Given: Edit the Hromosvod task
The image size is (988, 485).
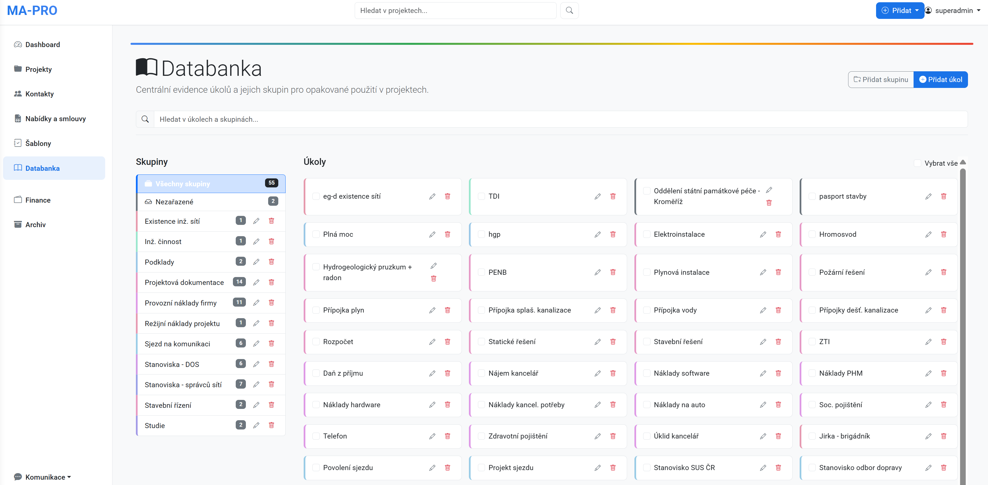Looking at the screenshot, I should pyautogui.click(x=928, y=234).
